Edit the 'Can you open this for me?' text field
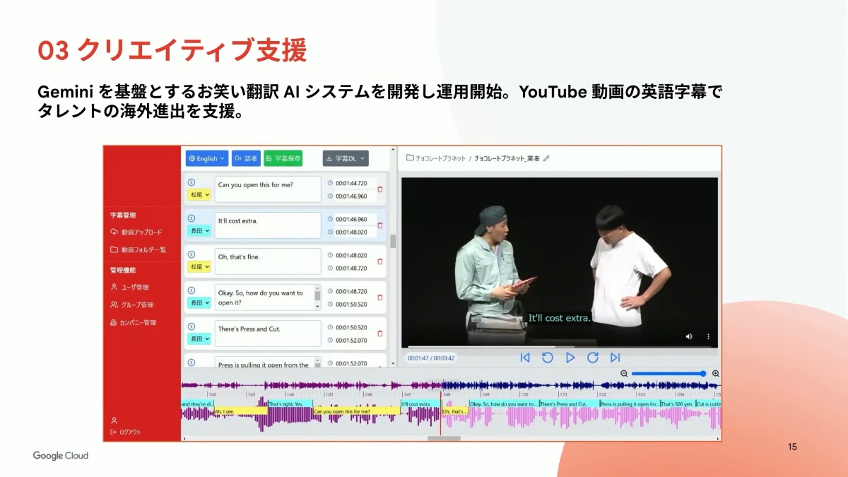This screenshot has width=848, height=477. 268,189
